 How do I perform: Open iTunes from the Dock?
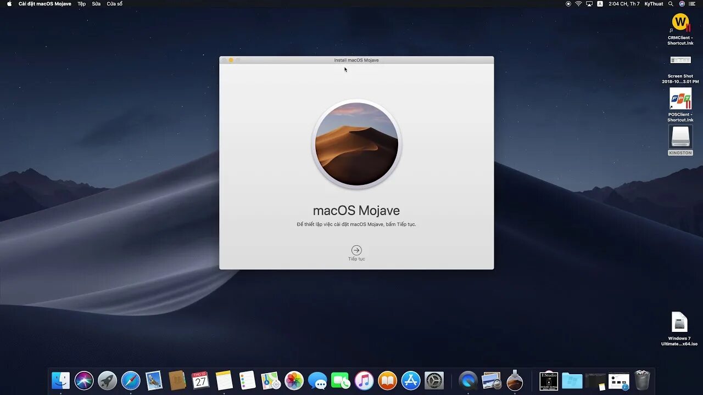pos(364,380)
